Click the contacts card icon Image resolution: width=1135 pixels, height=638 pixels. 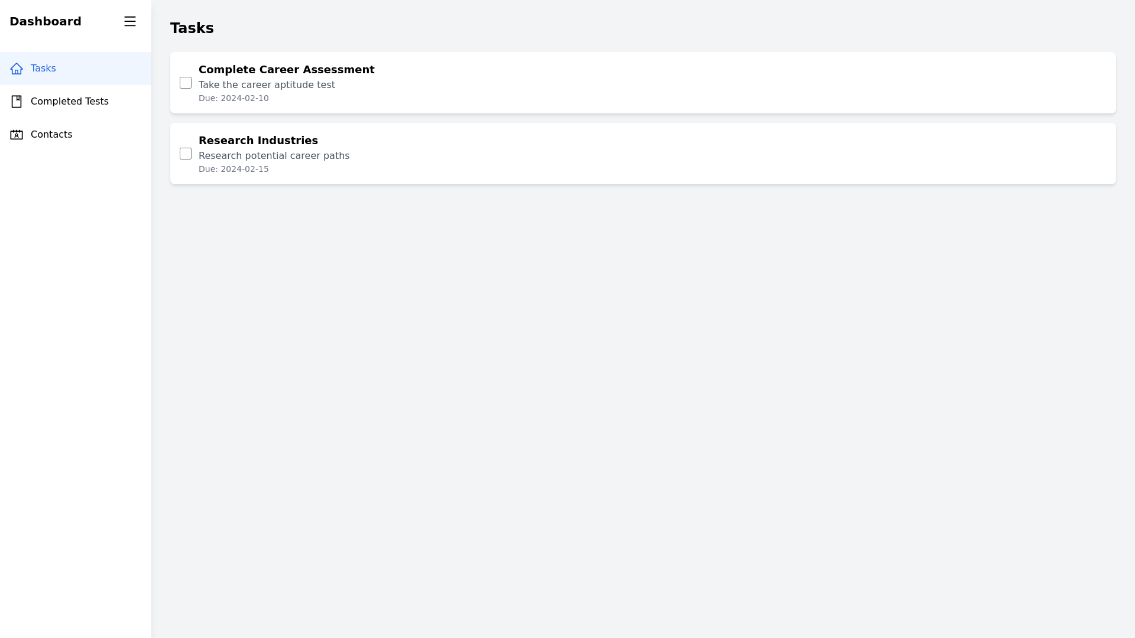click(x=17, y=135)
